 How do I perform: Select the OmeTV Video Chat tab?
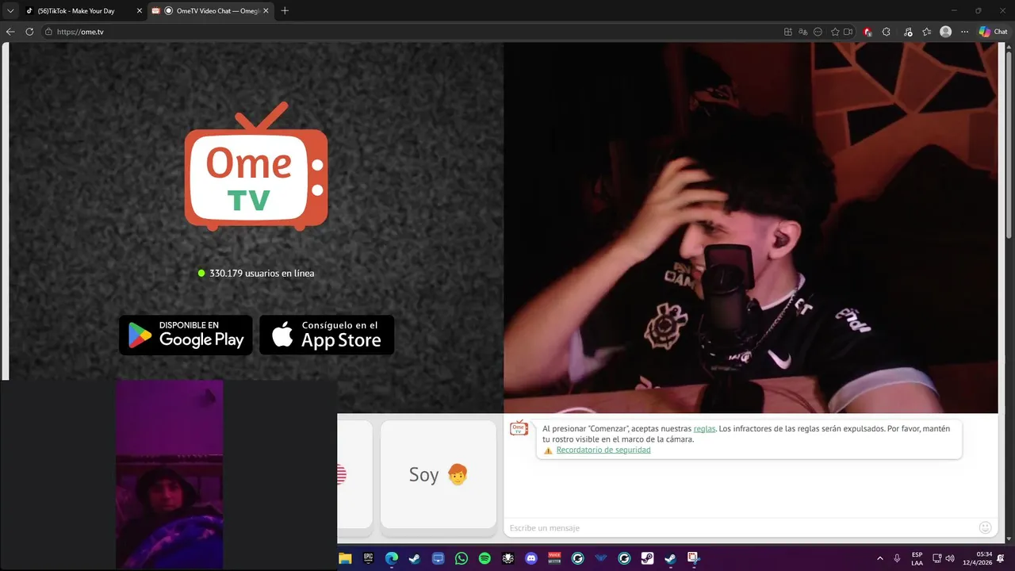tap(210, 11)
